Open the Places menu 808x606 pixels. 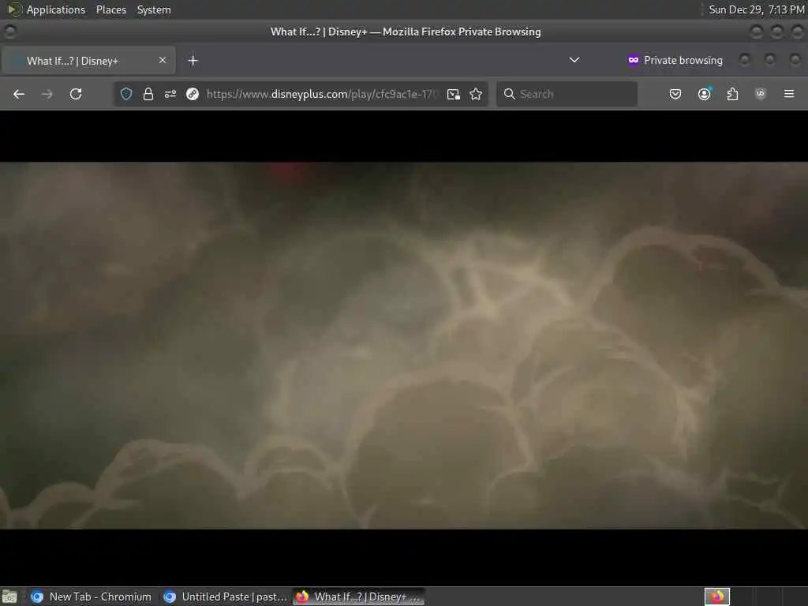pos(110,9)
